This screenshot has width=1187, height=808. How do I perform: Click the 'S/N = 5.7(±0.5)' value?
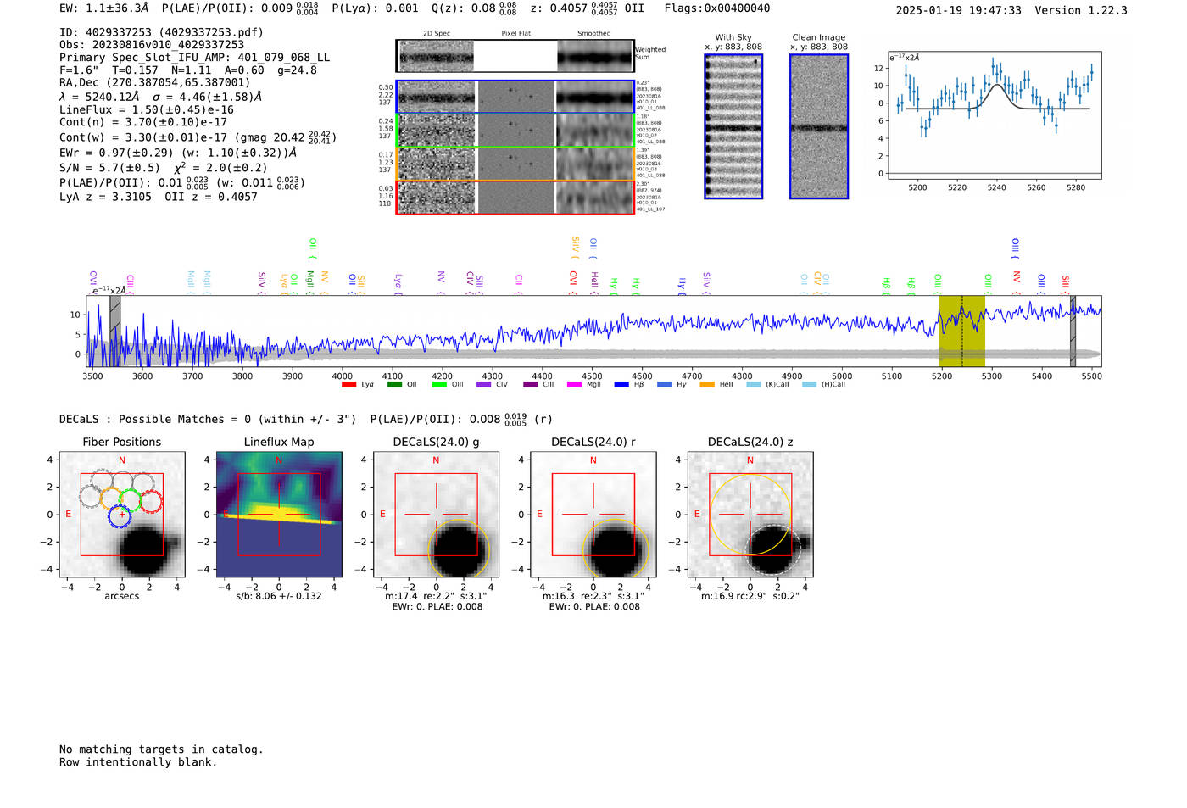pos(109,168)
